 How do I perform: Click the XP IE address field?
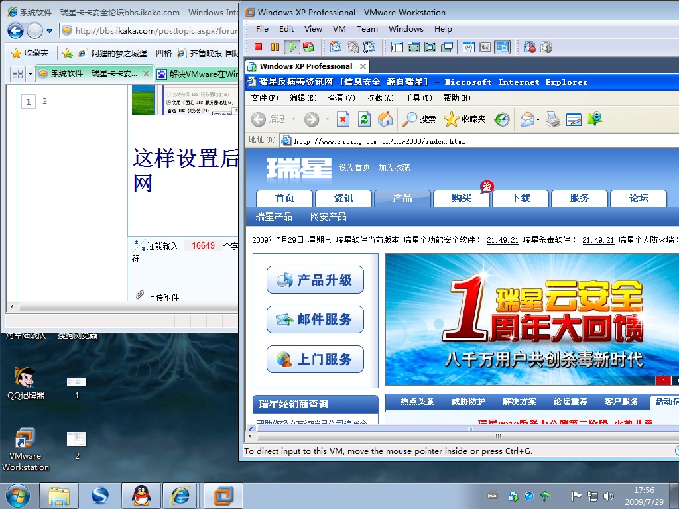[x=481, y=141]
